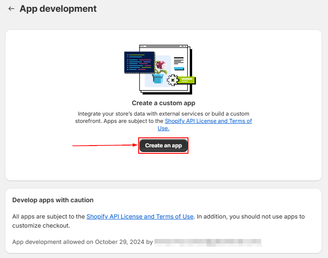Click the App development page title
The width and height of the screenshot is (328, 258).
(58, 9)
